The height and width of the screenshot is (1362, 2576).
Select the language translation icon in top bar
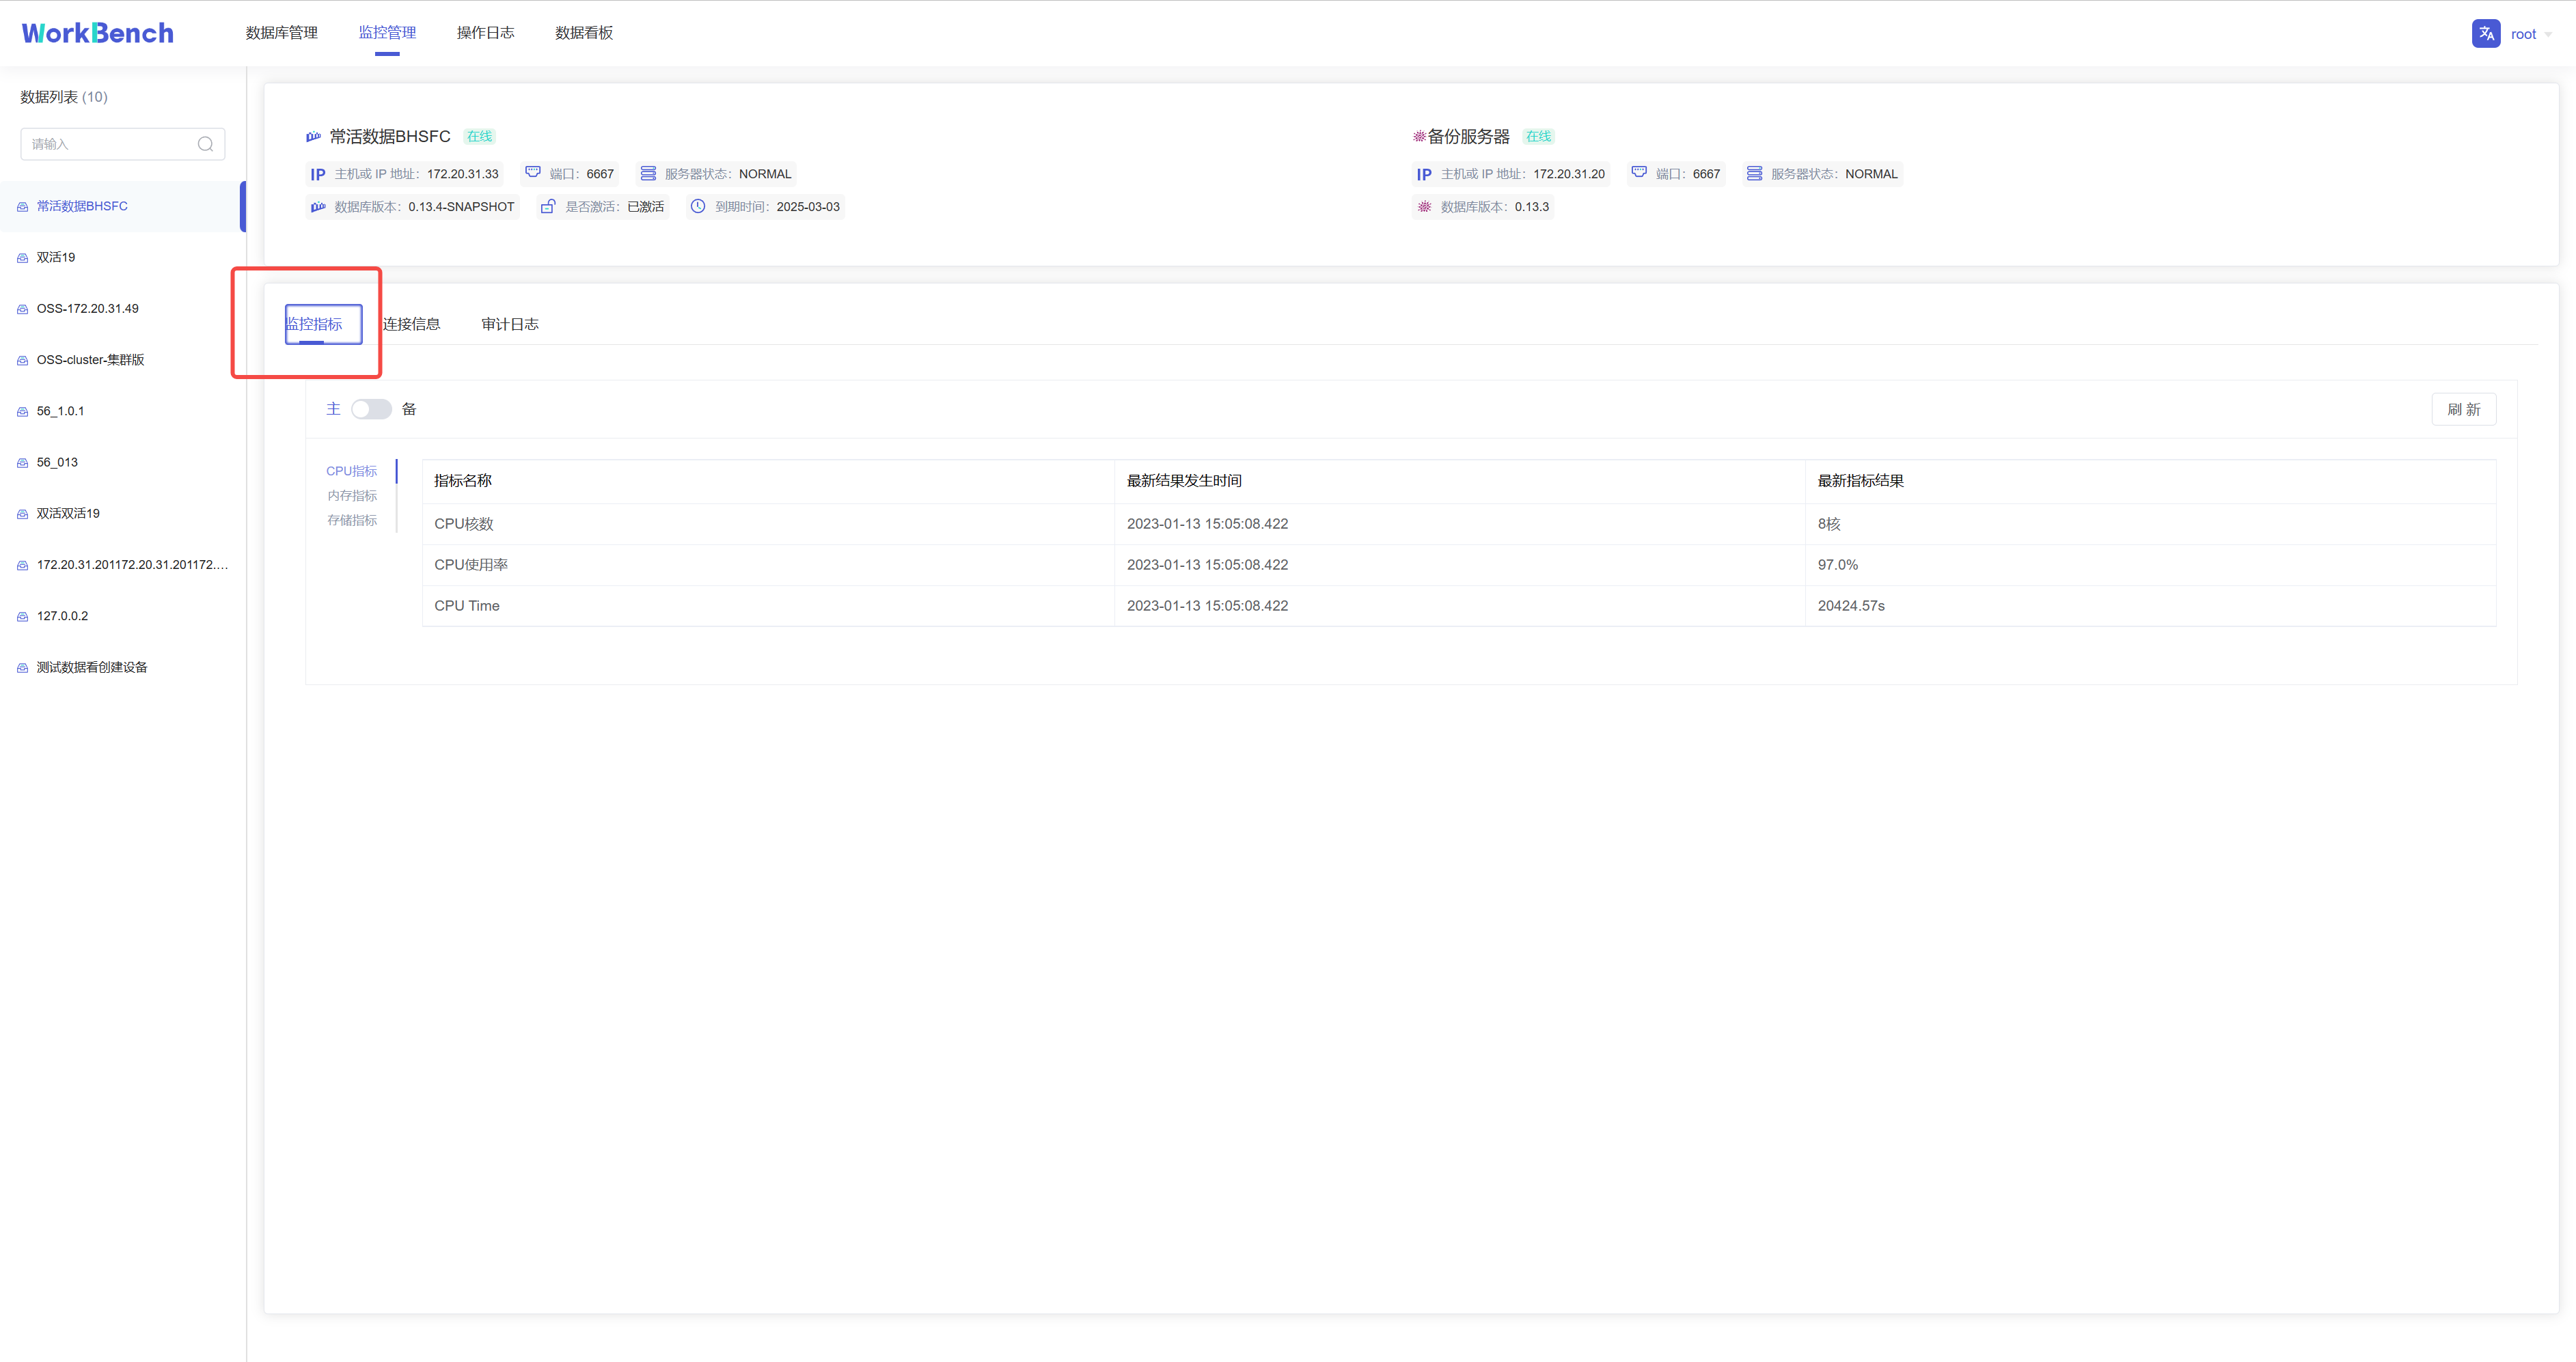2486,33
